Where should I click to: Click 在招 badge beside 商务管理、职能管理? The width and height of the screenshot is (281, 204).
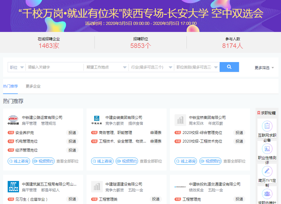click(94, 133)
